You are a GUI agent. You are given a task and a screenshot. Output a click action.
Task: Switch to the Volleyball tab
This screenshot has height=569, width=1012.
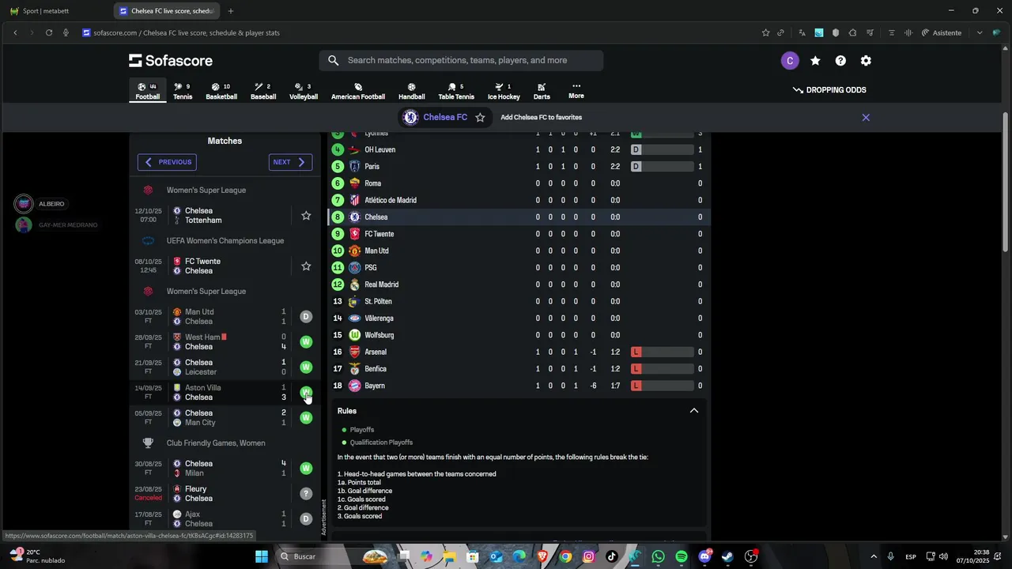coord(304,91)
